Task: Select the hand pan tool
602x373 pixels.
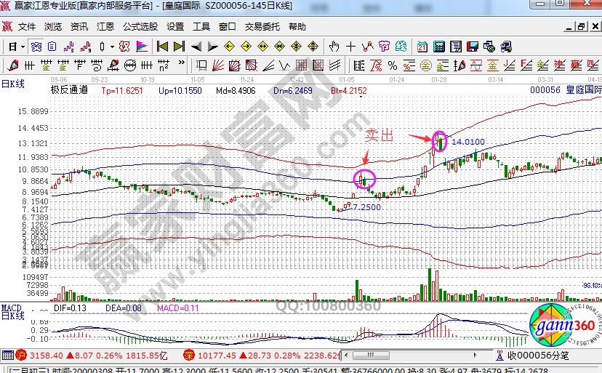Action: pyautogui.click(x=334, y=47)
